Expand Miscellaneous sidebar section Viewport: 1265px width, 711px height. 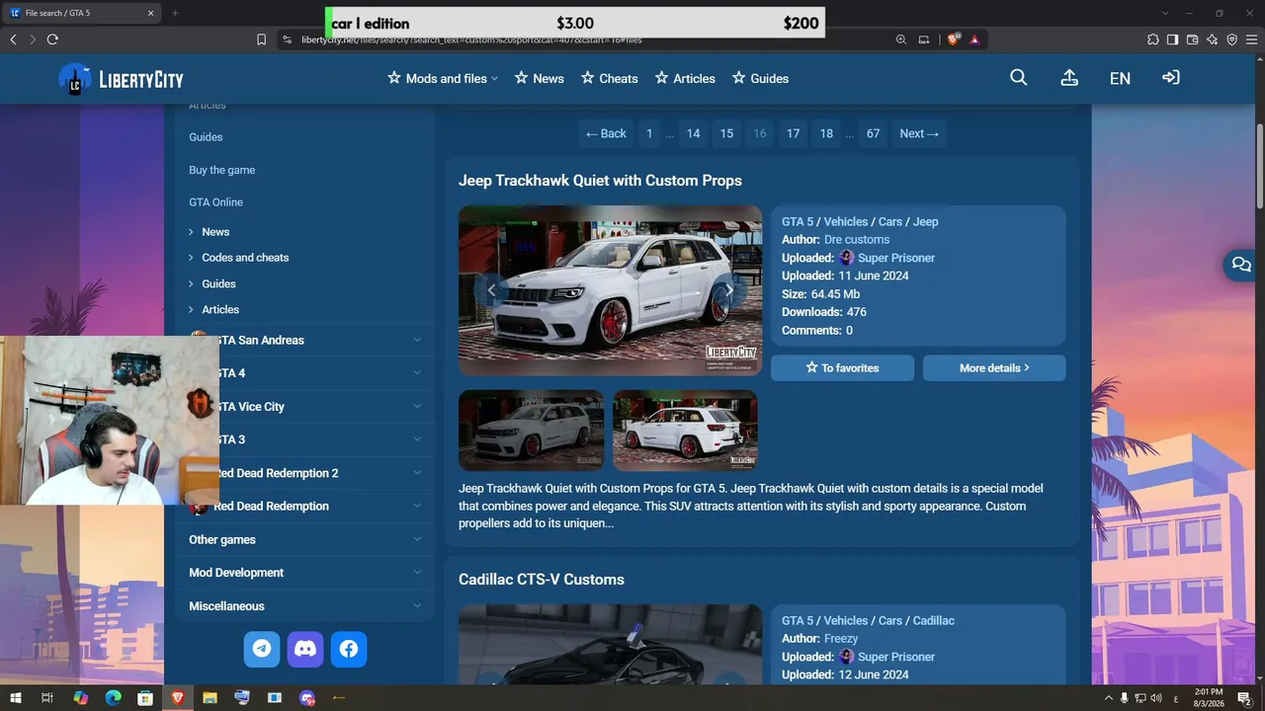(x=305, y=606)
